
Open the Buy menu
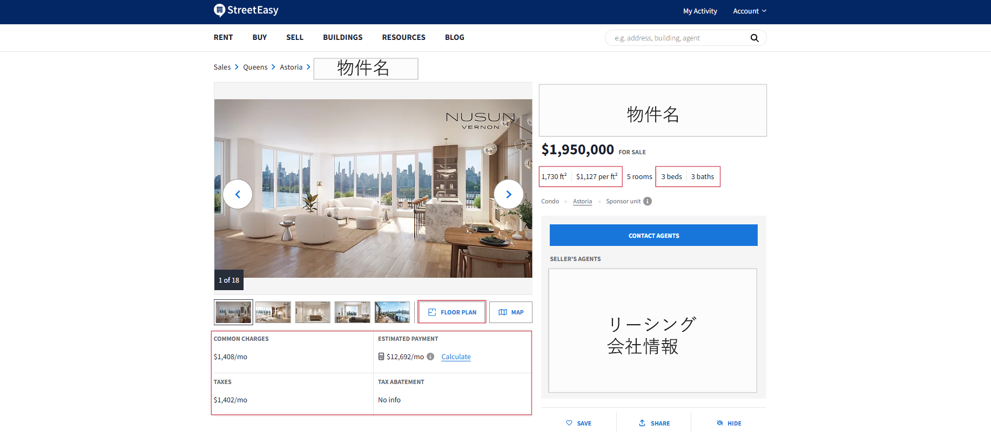(x=260, y=38)
